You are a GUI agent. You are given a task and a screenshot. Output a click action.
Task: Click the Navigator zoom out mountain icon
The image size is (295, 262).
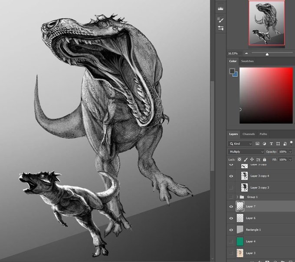(246, 53)
